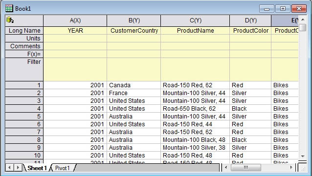Select column D(Y) header
312x176 pixels.
point(250,20)
